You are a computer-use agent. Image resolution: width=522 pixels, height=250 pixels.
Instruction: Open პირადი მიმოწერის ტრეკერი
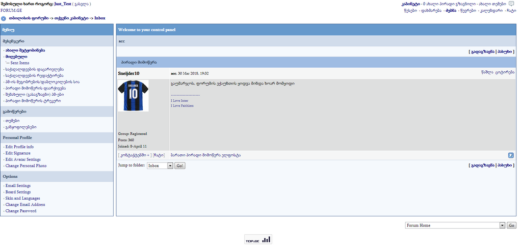[33, 101]
